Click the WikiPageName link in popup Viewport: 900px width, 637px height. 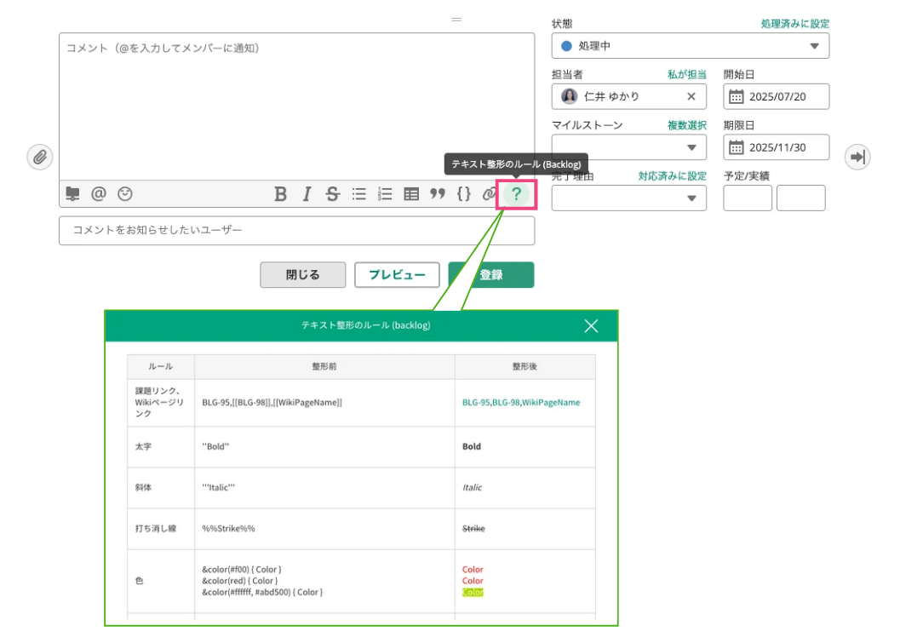[551, 403]
